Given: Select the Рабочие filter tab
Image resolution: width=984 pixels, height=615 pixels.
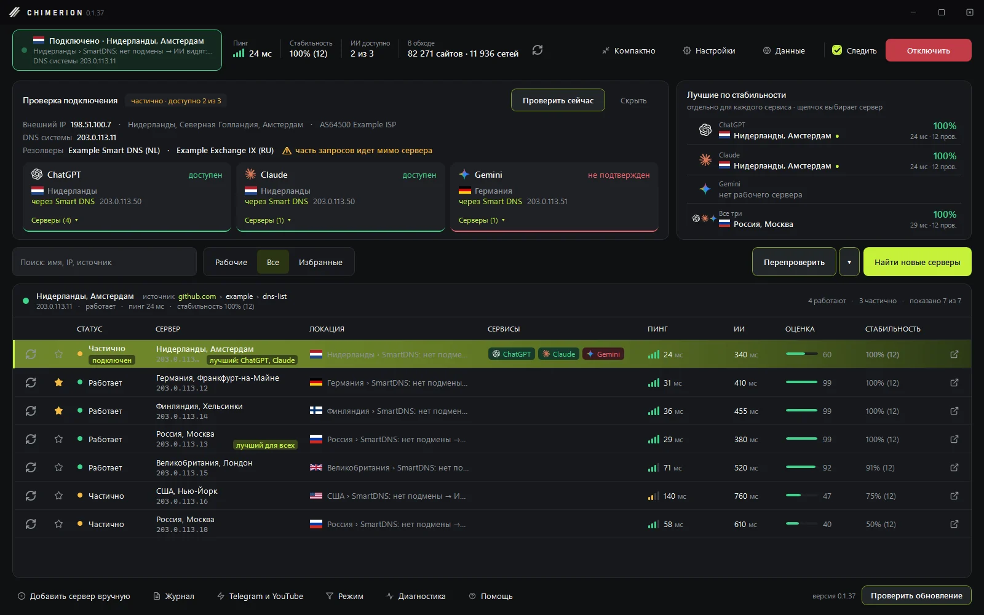Looking at the screenshot, I should [231, 262].
